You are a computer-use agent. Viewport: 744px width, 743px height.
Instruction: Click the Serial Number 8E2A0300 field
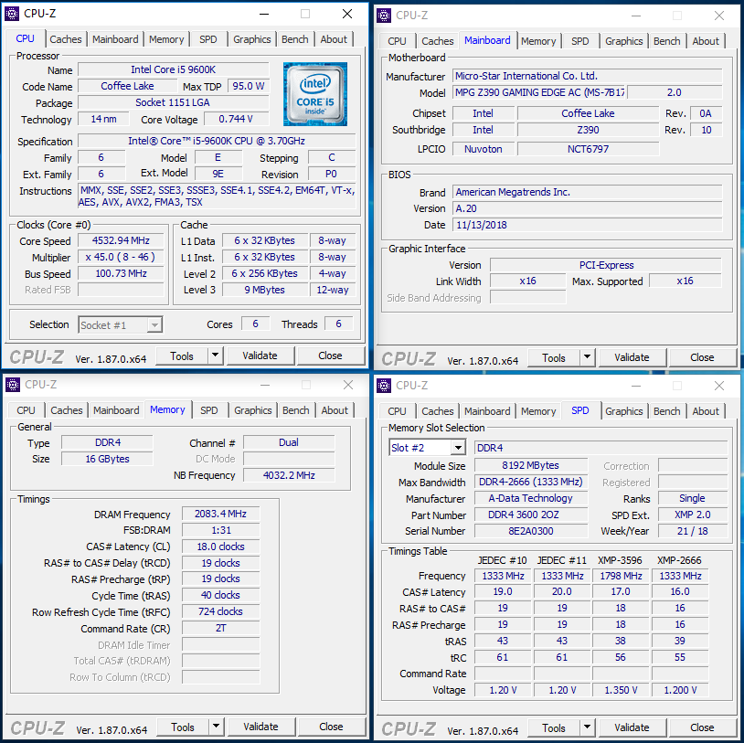pos(530,531)
